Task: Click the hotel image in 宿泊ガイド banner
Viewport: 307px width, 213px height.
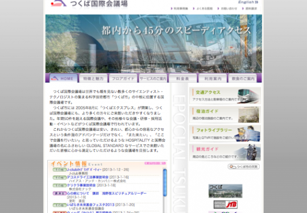Action: pos(248,114)
